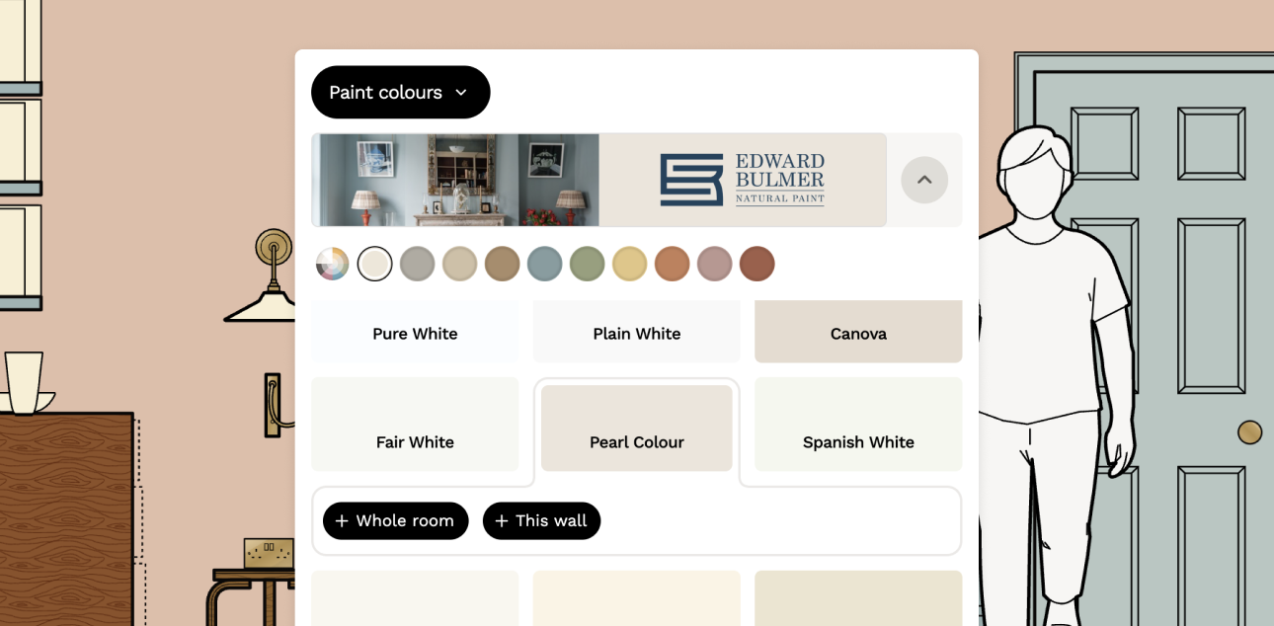Select the dusty pink colour filter circle
The height and width of the screenshot is (626, 1274).
pos(715,264)
